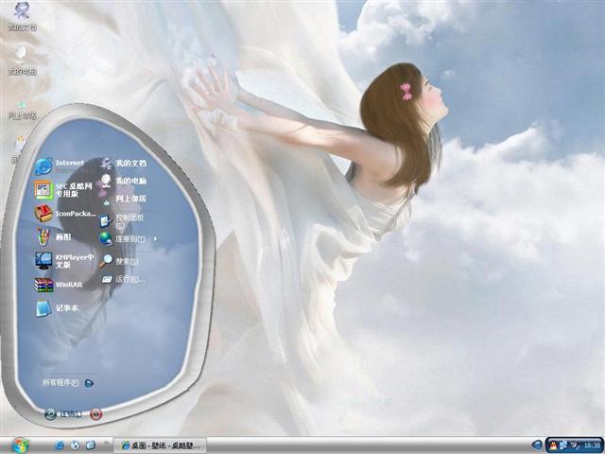The width and height of the screenshot is (605, 454).
Task: Expand hidden system tray icons arrow
Action: click(537, 445)
